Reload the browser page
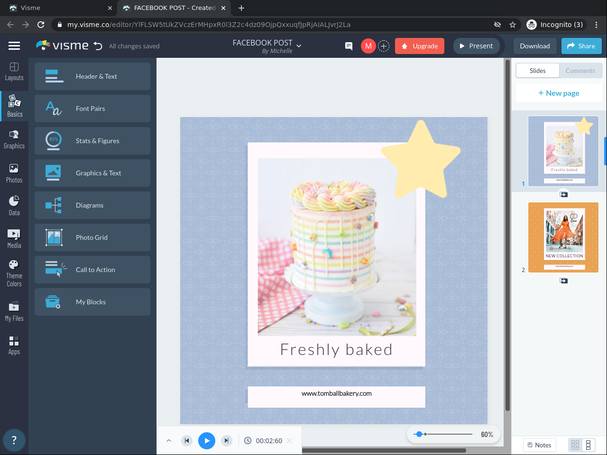 tap(41, 25)
